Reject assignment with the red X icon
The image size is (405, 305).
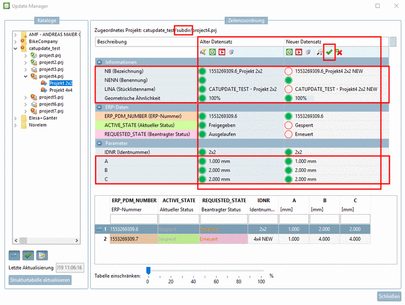point(339,52)
